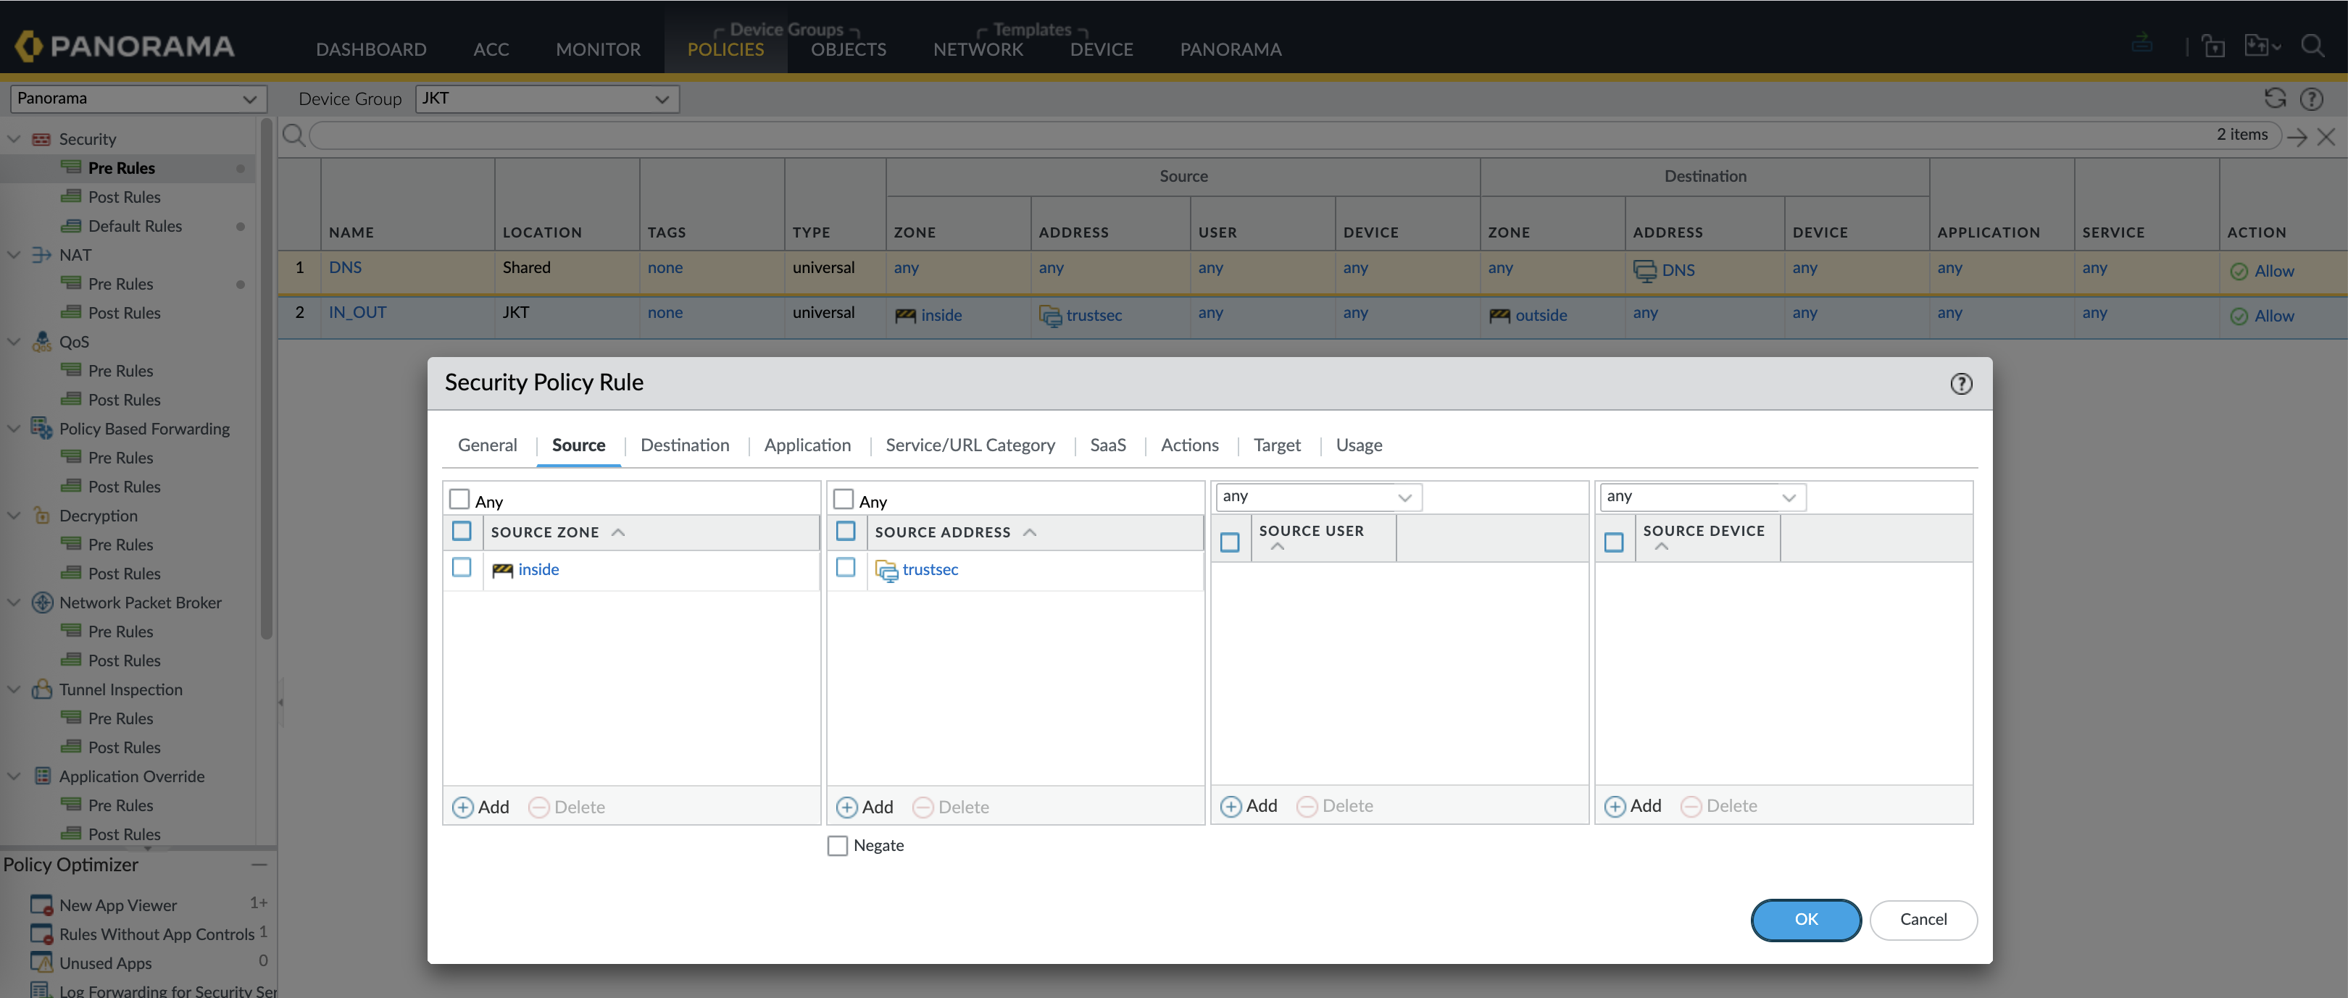The width and height of the screenshot is (2348, 998).
Task: Check the Any box above Source Zone
Action: pyautogui.click(x=459, y=499)
